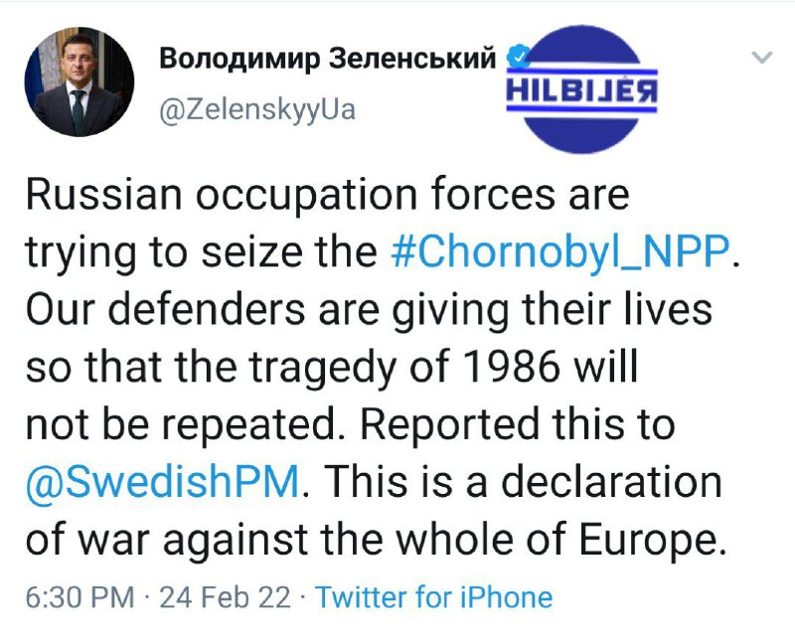Viewport: 795px width, 639px height.
Task: Open Zelensky's profile picture
Action: tap(79, 81)
